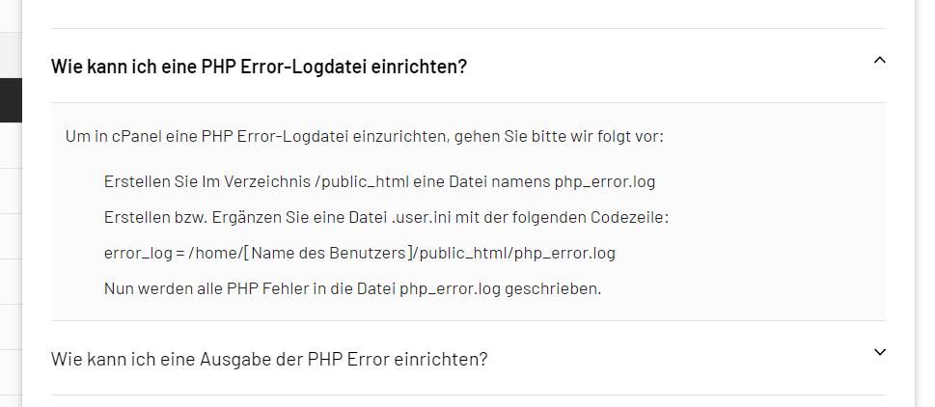Open question 'Wie kann ich eine Ausgabe der PHP Error einrichten?'

click(269, 360)
